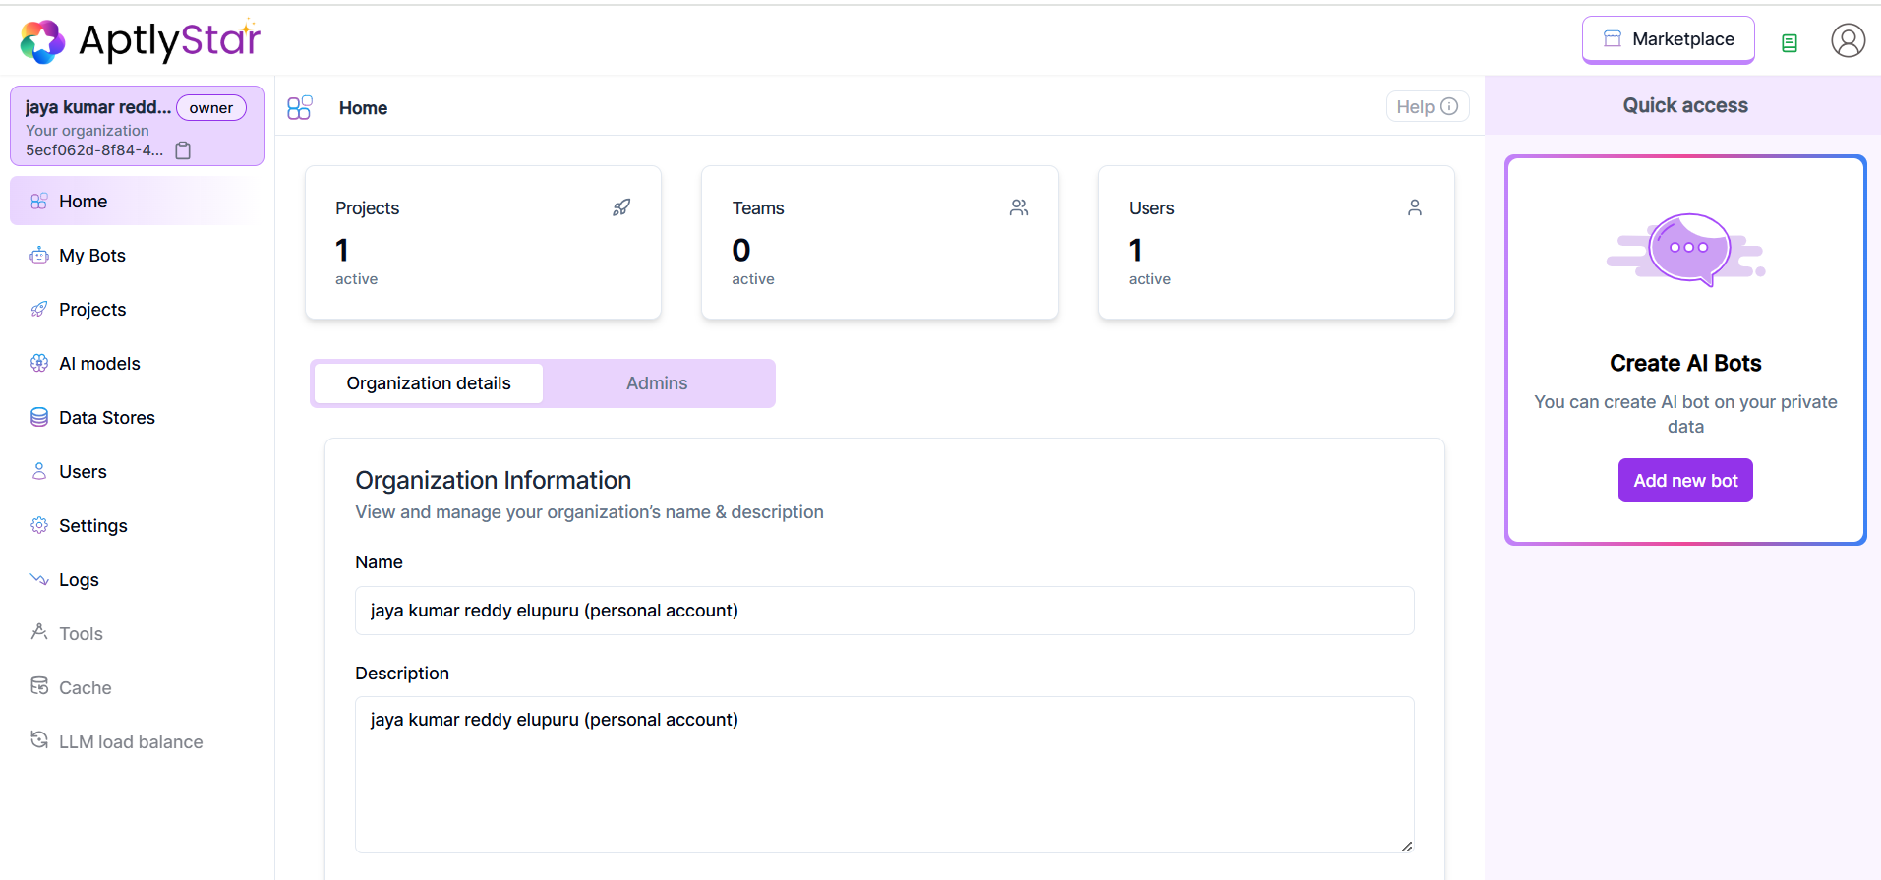Click the green document icon in header

coord(1790,43)
